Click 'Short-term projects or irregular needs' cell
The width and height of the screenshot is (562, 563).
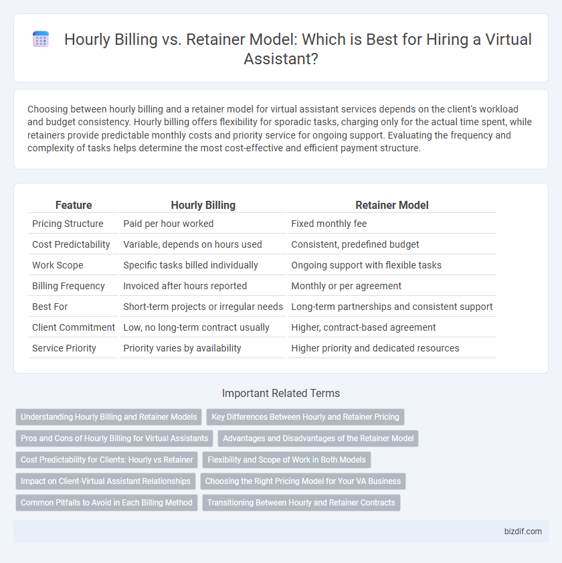click(203, 307)
